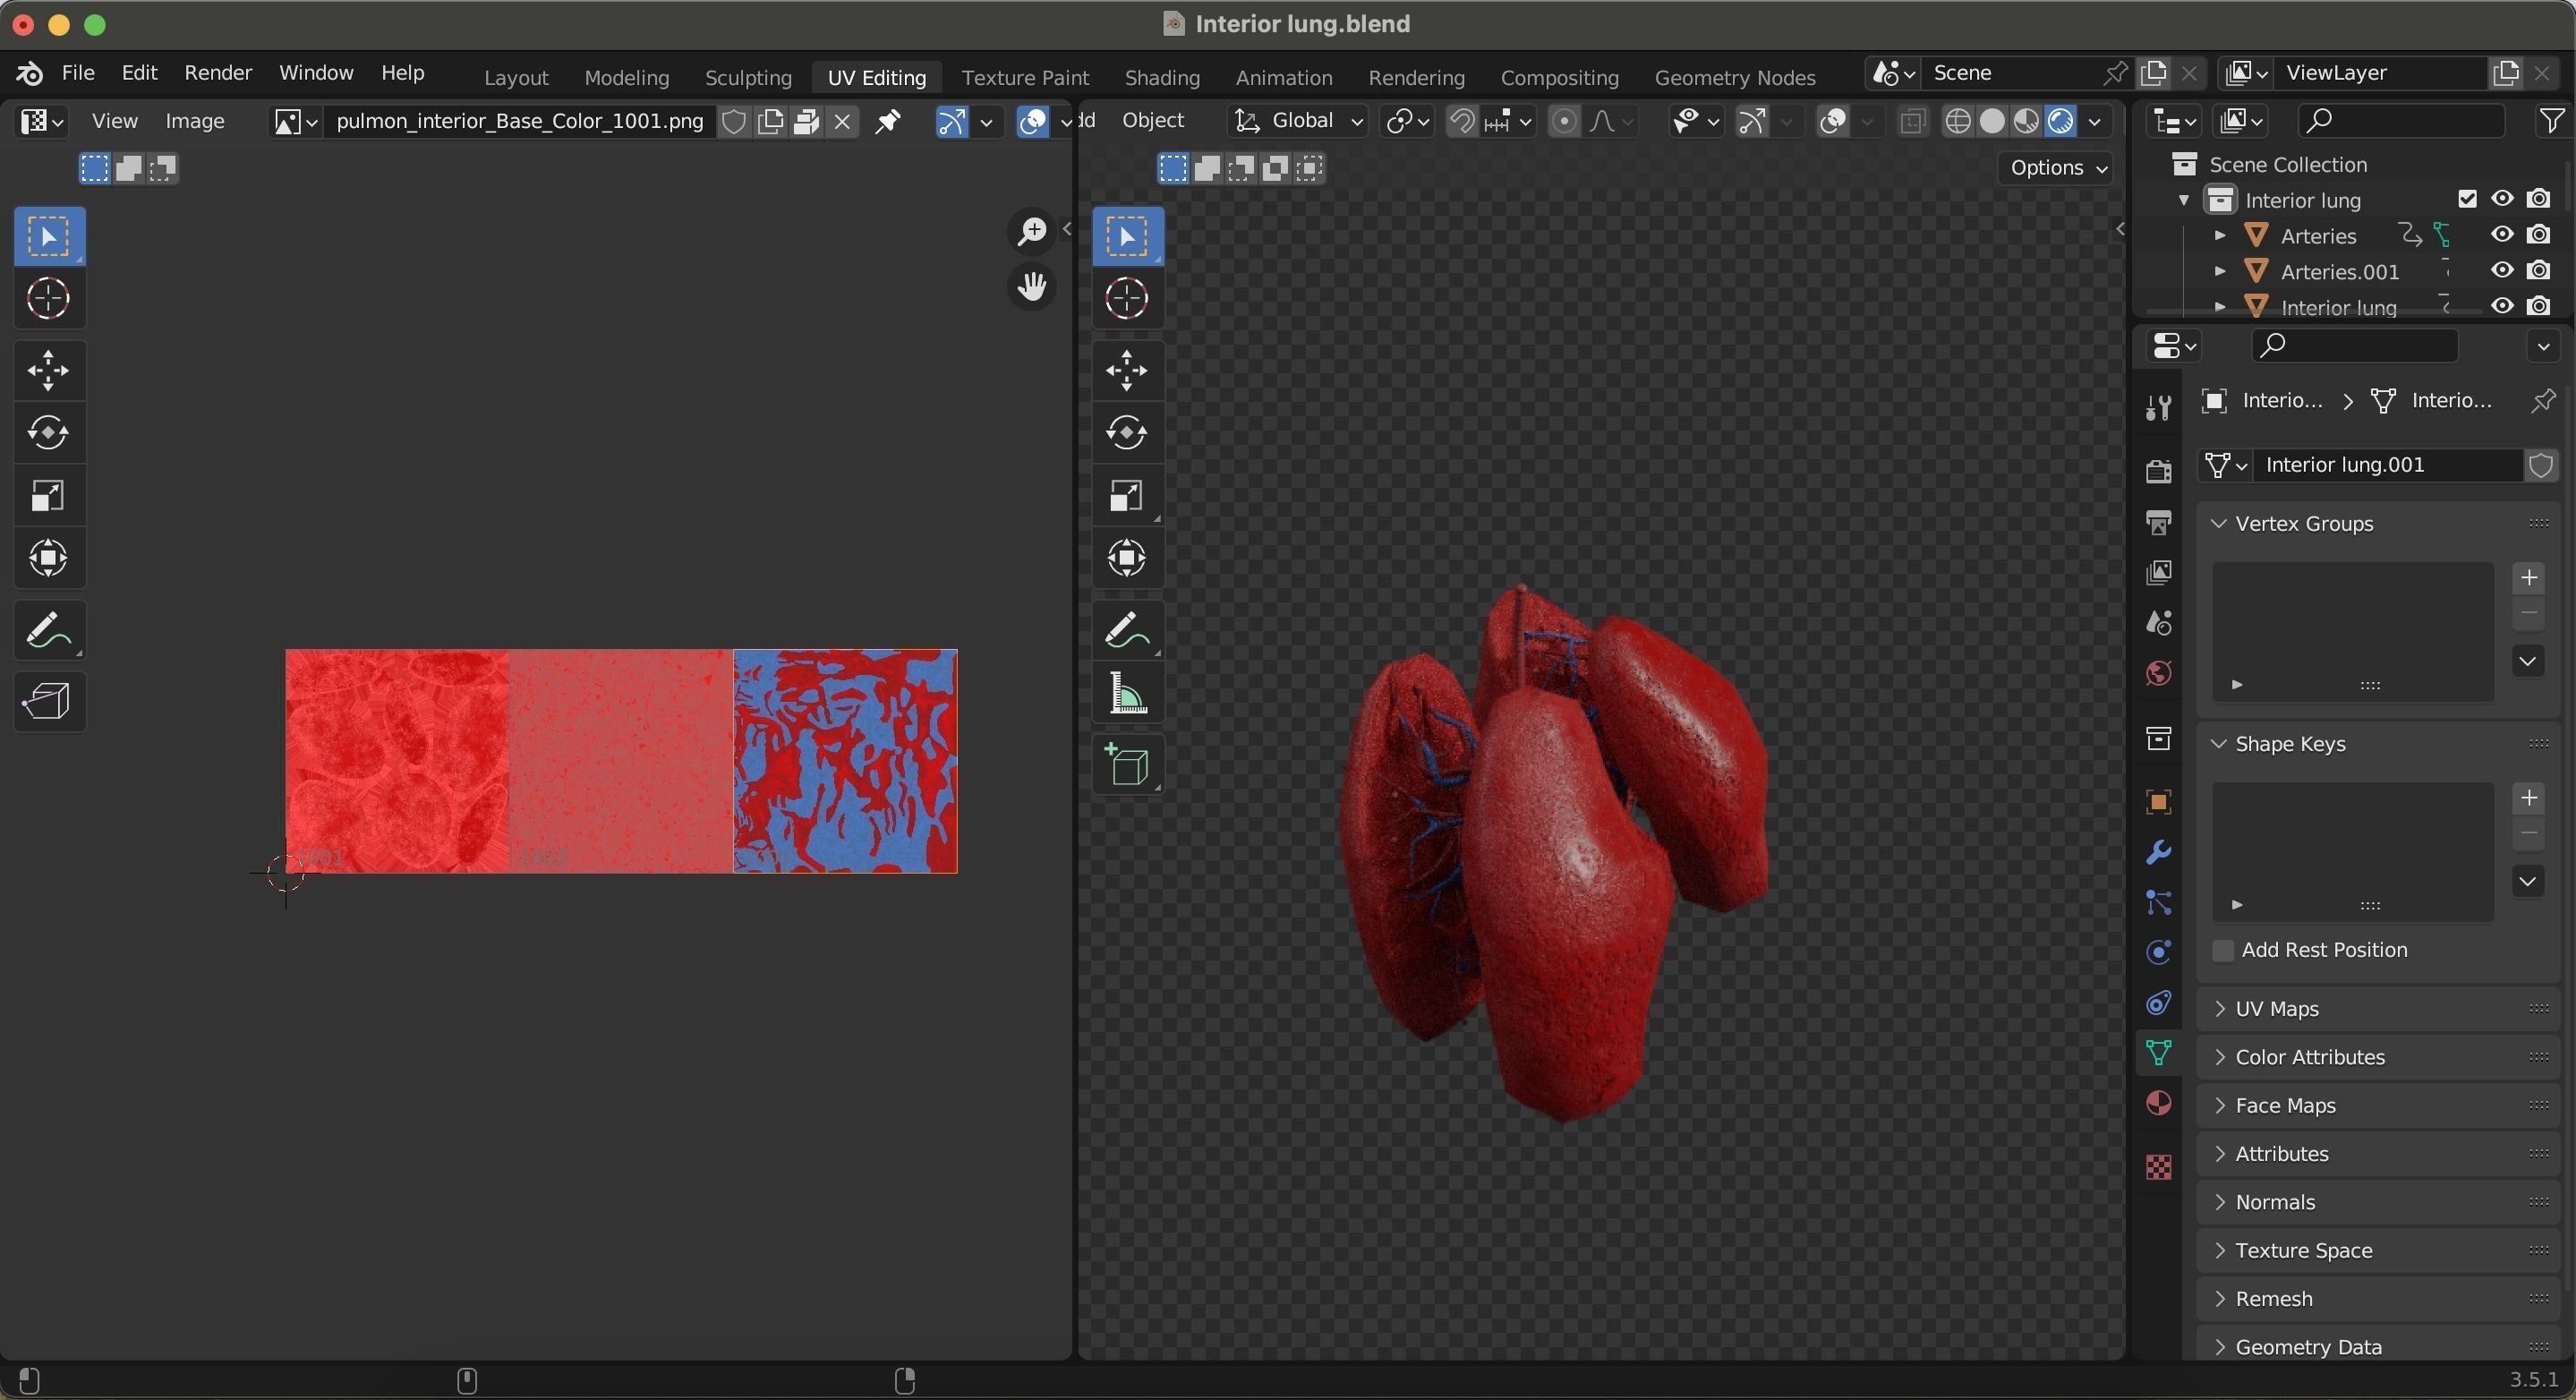Uncheck the Interior lung collection checkbox

pyautogui.click(x=2467, y=199)
